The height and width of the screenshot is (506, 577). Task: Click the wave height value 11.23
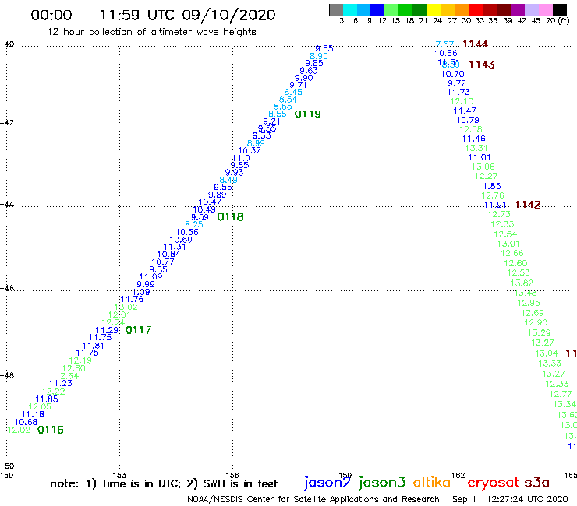(61, 383)
